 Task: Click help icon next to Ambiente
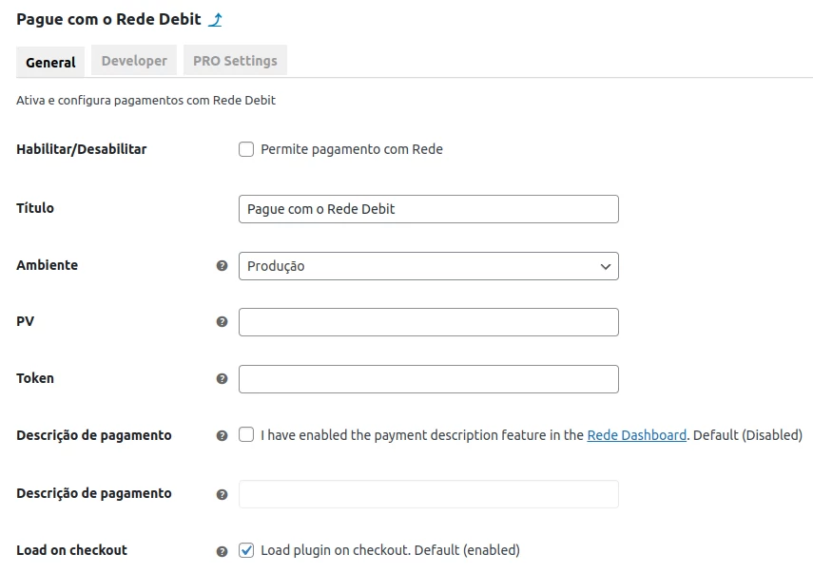click(x=223, y=266)
